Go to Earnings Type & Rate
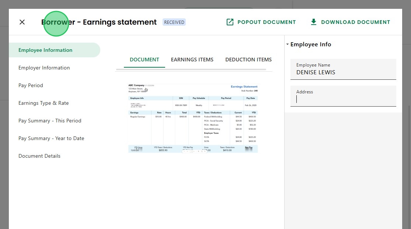 point(43,103)
